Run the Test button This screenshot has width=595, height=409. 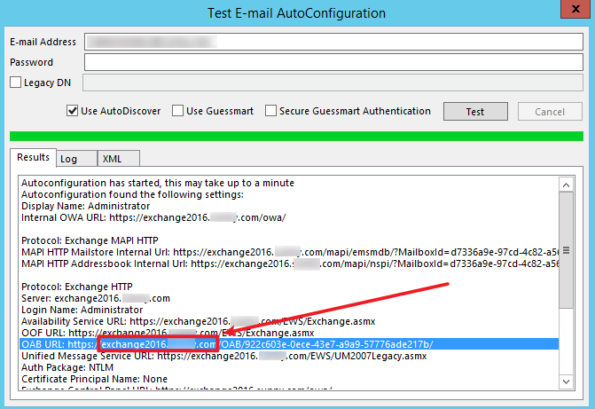475,112
